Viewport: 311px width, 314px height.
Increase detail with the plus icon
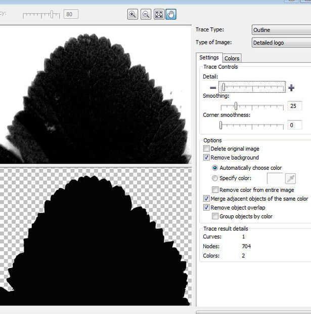point(291,88)
